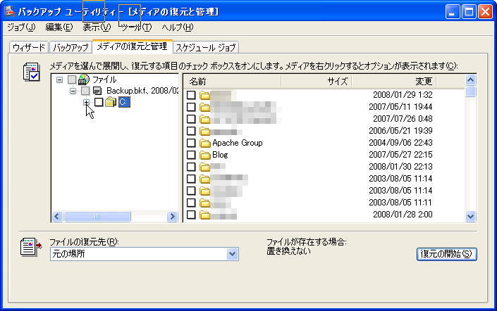Check the box dated 2008/01/29 1:32
The height and width of the screenshot is (311, 497).
pyautogui.click(x=191, y=95)
